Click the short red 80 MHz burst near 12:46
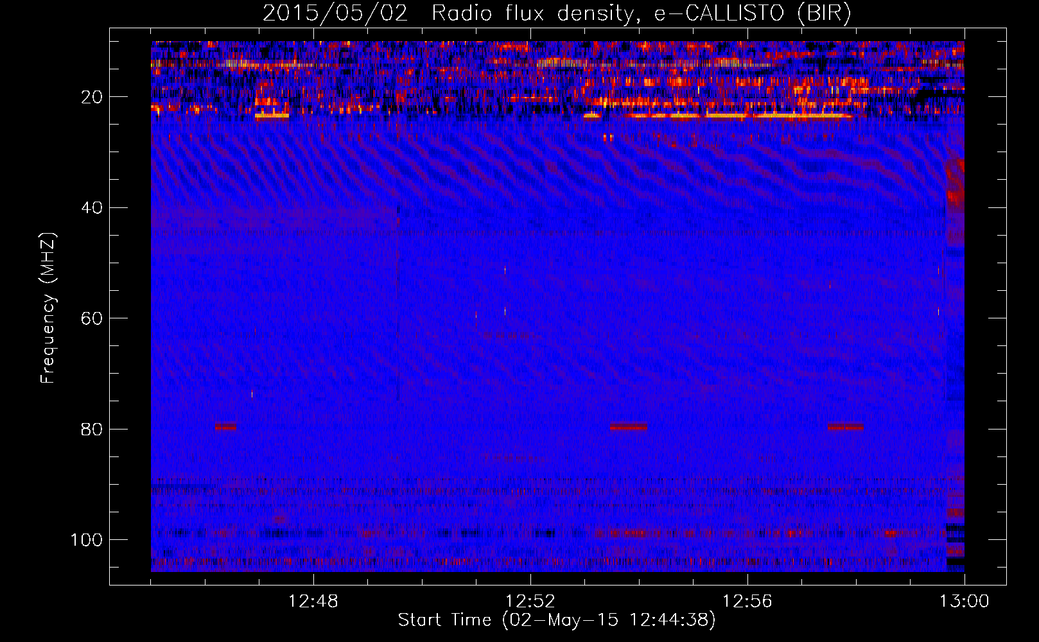This screenshot has height=642, width=1039. (x=225, y=426)
